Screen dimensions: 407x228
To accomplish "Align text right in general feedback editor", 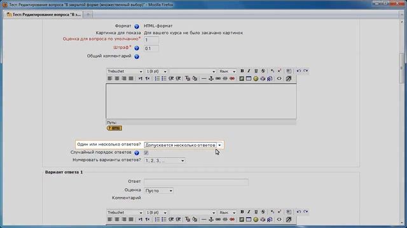I will (x=124, y=79).
